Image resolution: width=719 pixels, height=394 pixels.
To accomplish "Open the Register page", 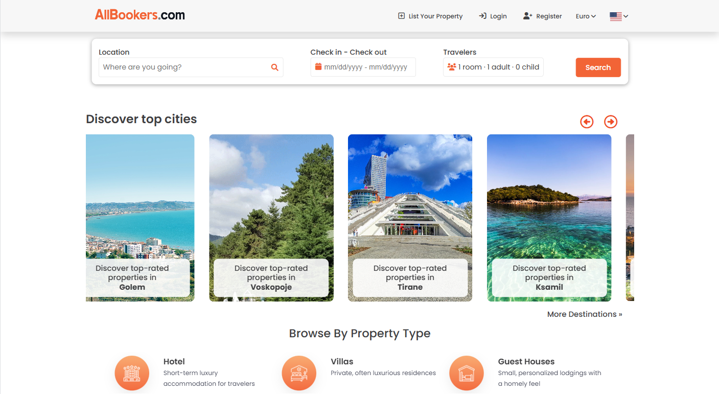I will [543, 16].
